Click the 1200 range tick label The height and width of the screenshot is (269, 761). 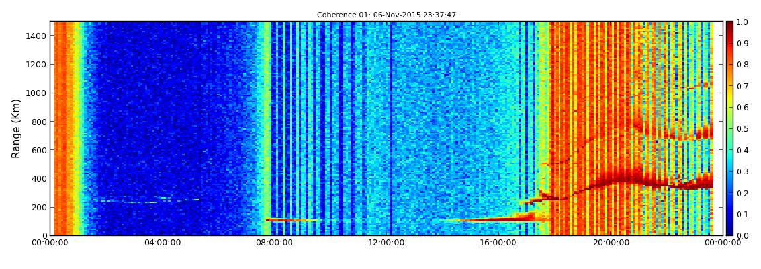tap(36, 65)
